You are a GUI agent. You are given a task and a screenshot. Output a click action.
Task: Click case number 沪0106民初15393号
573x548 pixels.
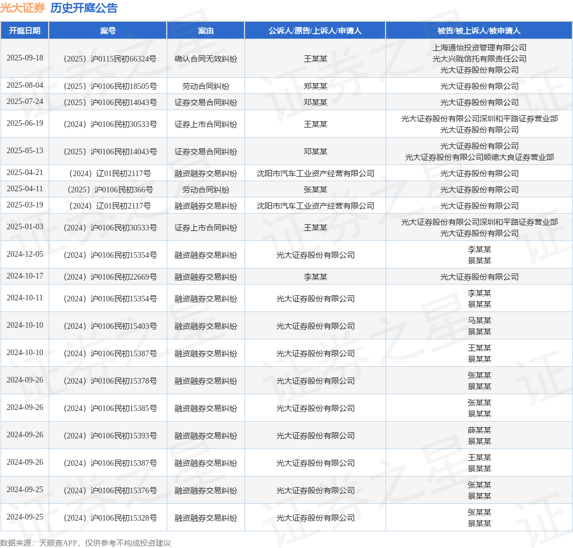110,436
